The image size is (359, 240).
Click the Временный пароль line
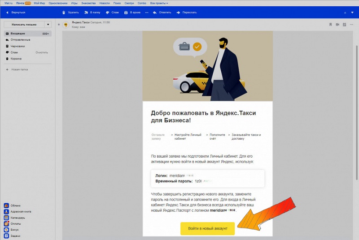coord(183,181)
